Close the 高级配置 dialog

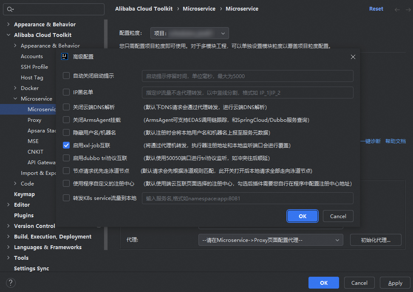coord(353,57)
